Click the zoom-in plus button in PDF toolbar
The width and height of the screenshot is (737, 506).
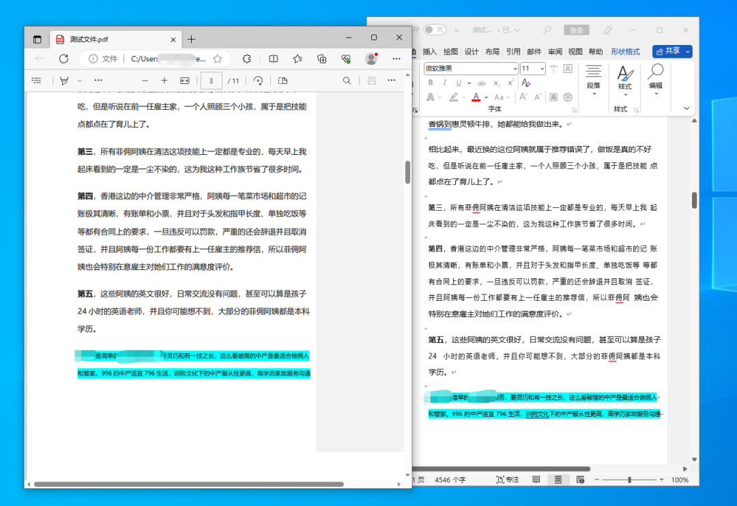[x=164, y=80]
